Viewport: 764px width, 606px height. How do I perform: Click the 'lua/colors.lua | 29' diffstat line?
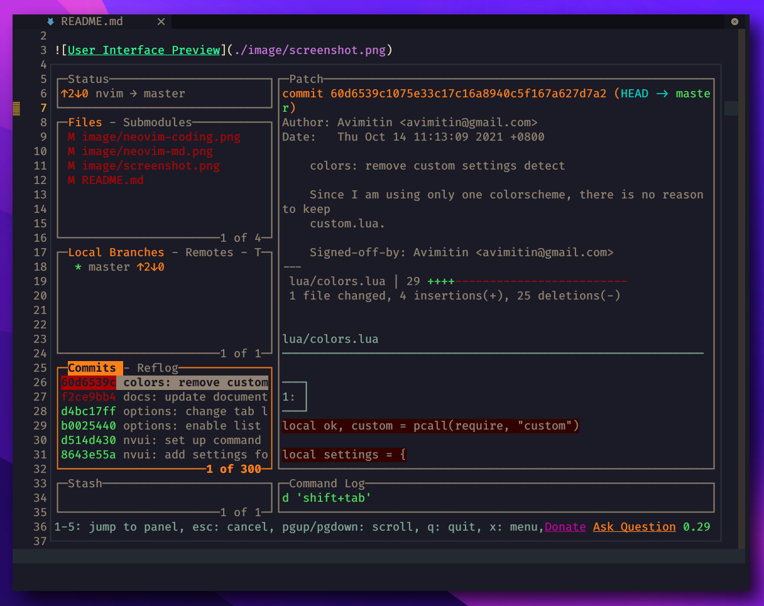pos(458,281)
